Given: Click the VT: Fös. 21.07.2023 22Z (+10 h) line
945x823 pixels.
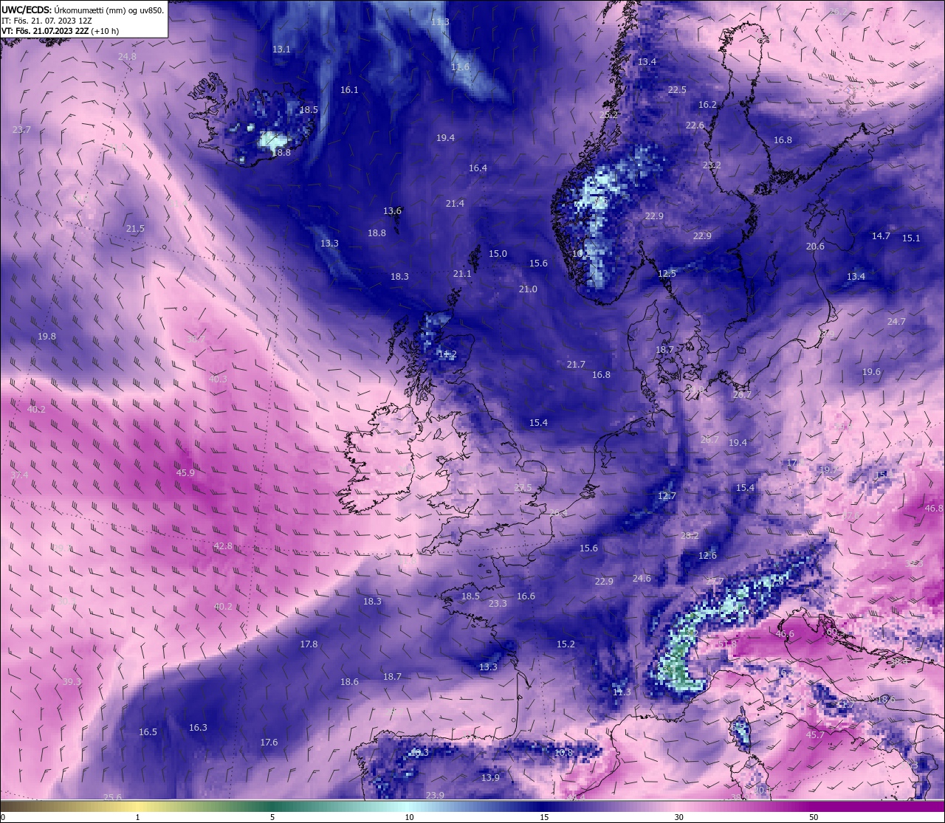Looking at the screenshot, I should [x=60, y=31].
